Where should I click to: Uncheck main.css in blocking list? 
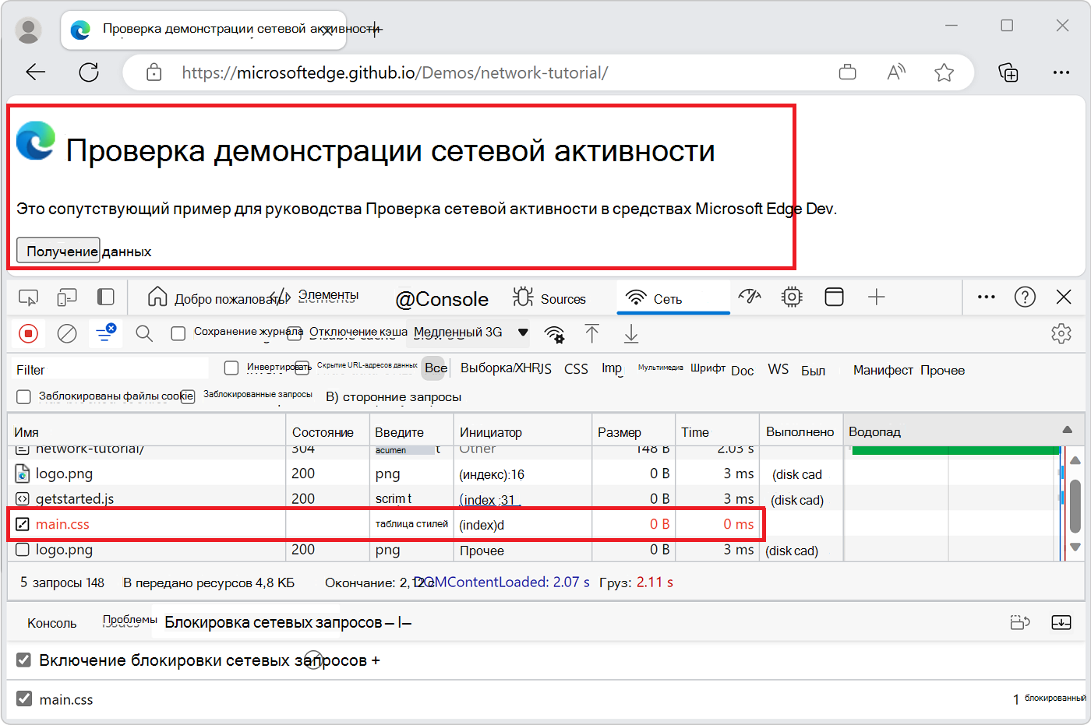pos(23,699)
